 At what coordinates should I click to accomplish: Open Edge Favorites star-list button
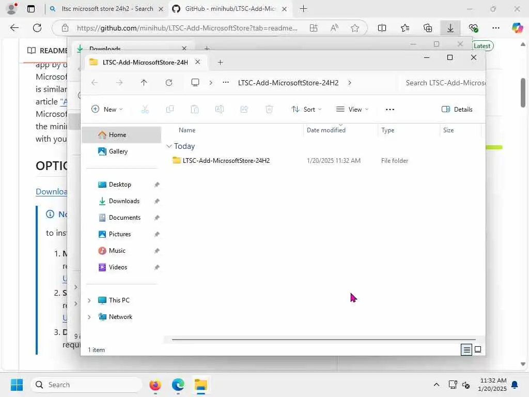tap(405, 28)
